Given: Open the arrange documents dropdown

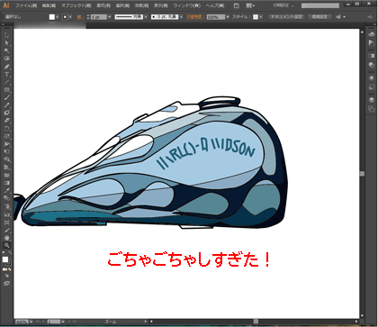Looking at the screenshot, I should [250, 5].
